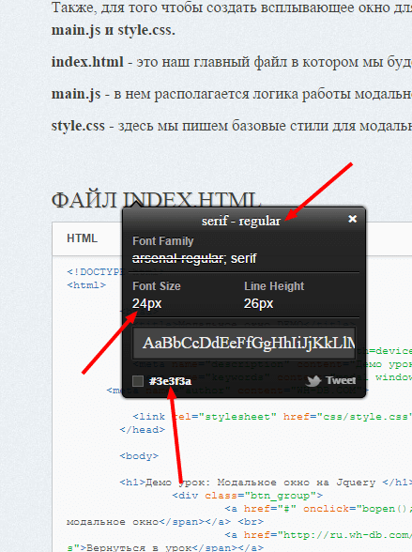Click the Tweet link in popup
This screenshot has height=552, width=412.
[341, 380]
